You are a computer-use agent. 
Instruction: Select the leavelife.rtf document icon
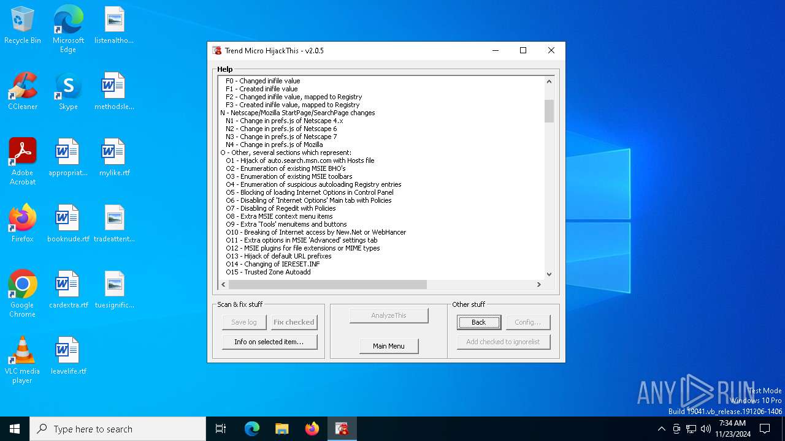(x=68, y=356)
